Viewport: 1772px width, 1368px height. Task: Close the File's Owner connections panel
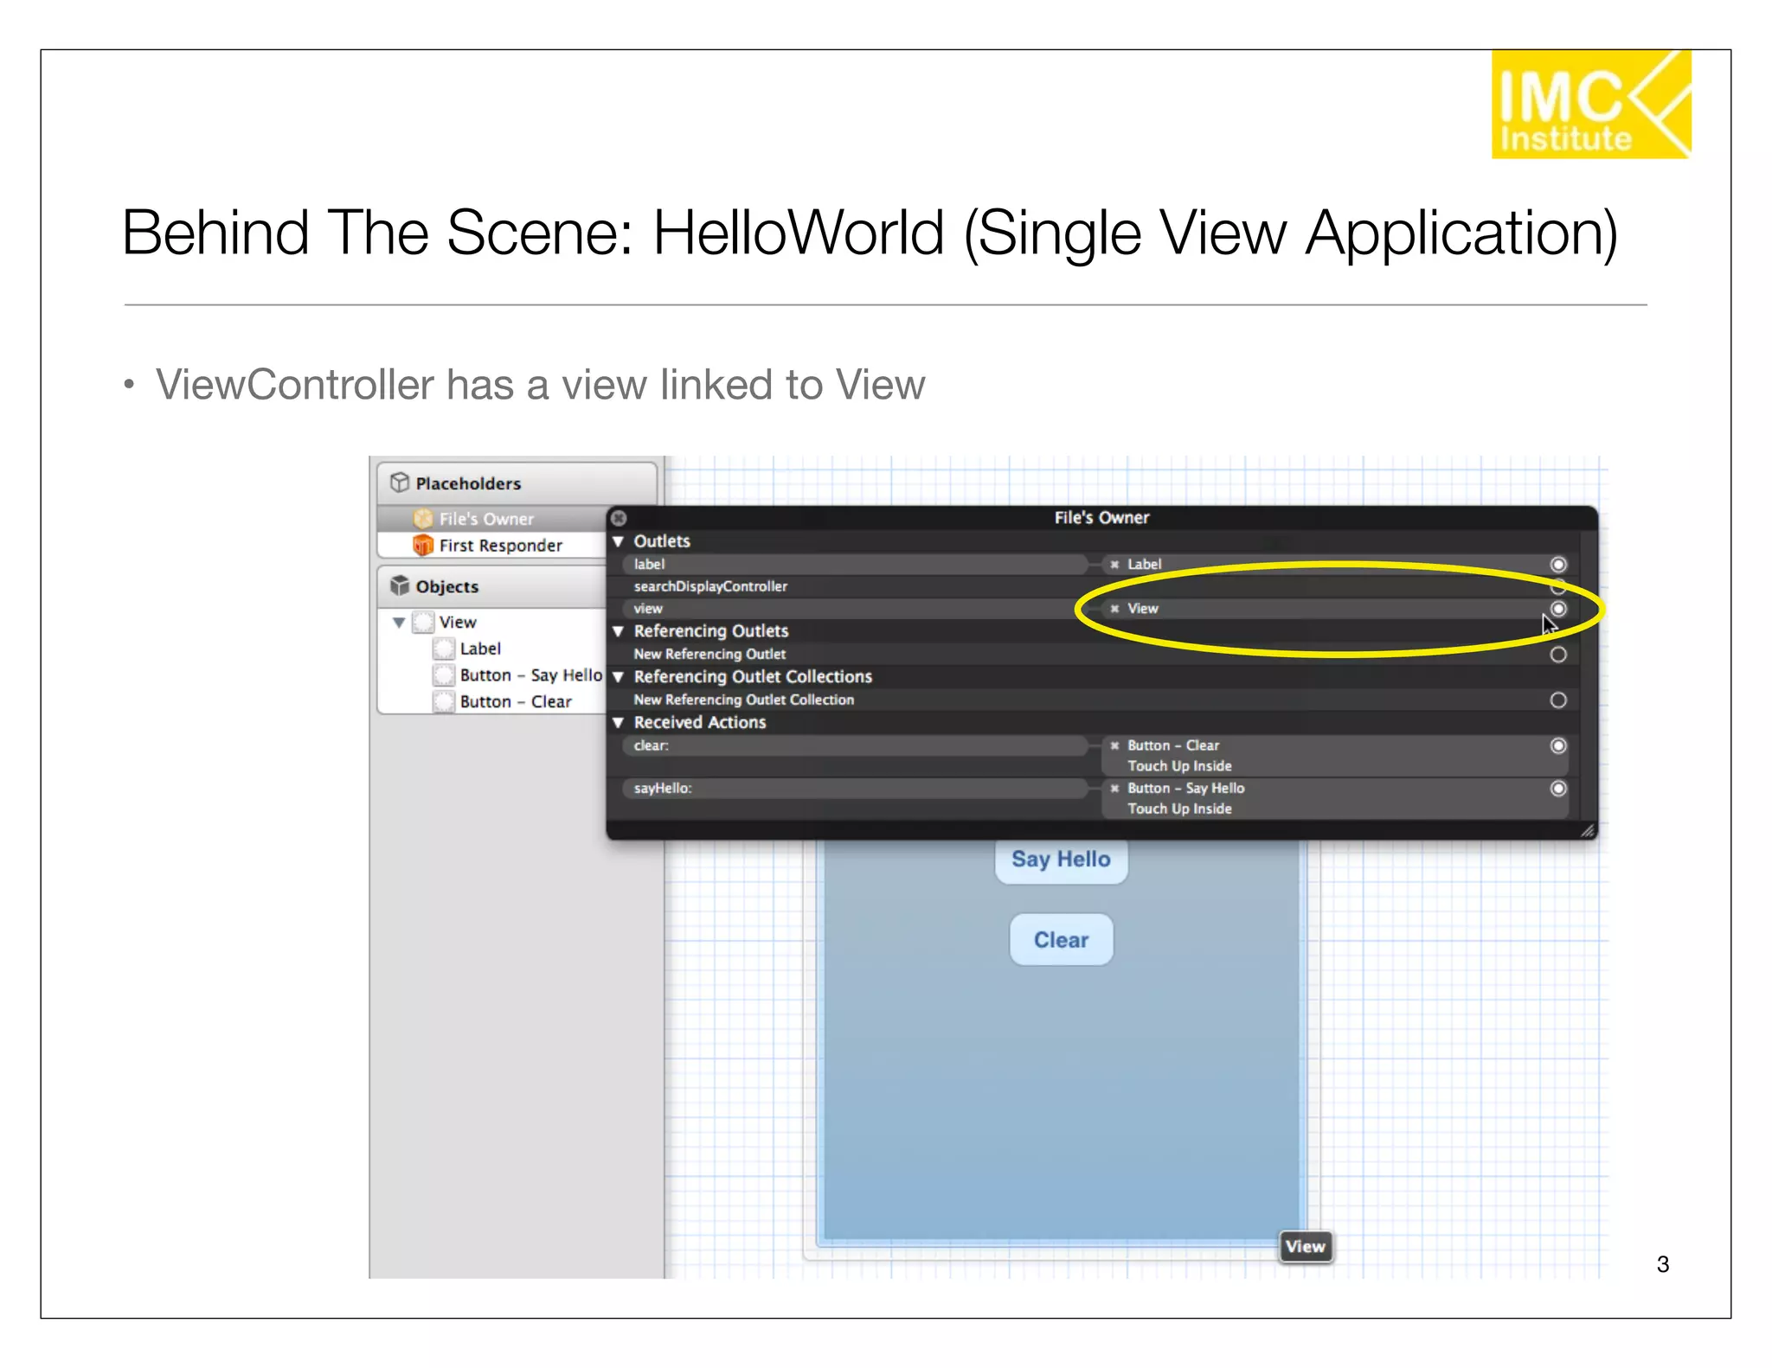click(x=619, y=518)
